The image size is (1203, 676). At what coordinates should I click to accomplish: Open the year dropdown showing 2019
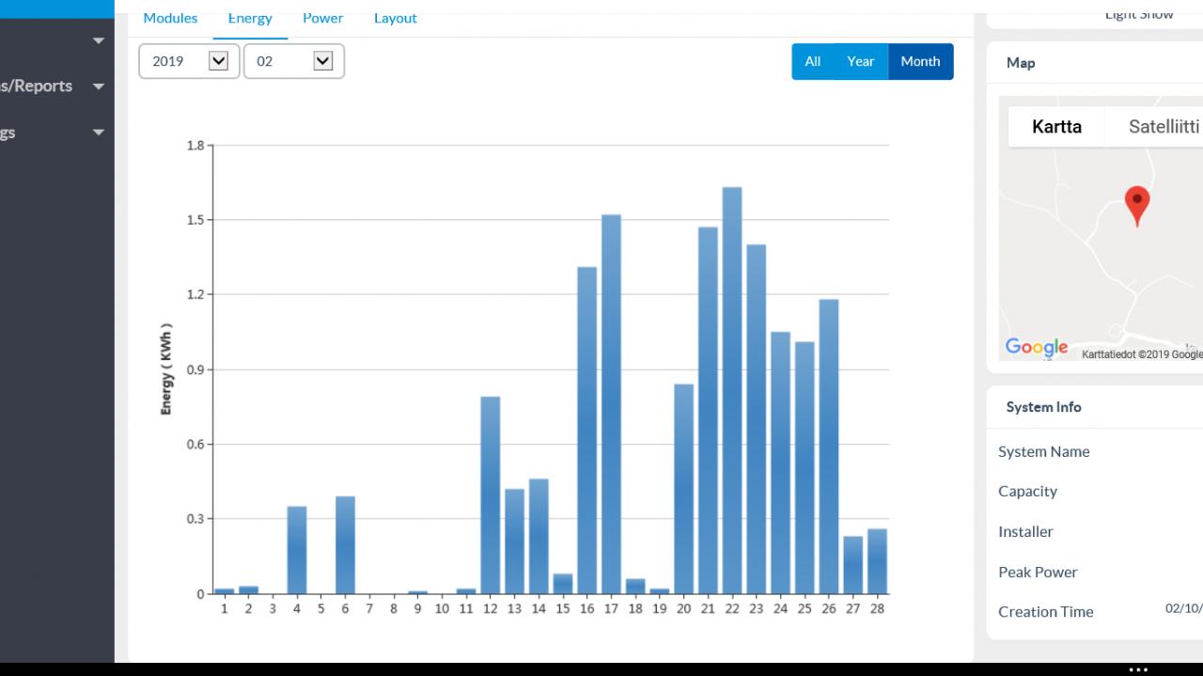[x=189, y=61]
